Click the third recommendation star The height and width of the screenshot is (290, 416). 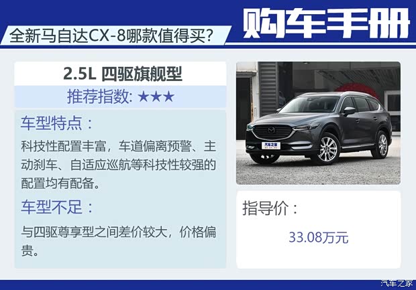tap(168, 96)
